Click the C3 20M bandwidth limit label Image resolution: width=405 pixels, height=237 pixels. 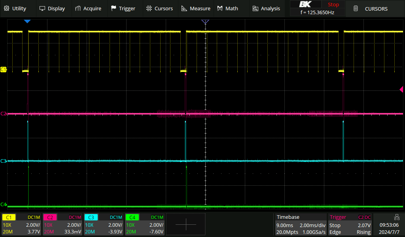90,232
